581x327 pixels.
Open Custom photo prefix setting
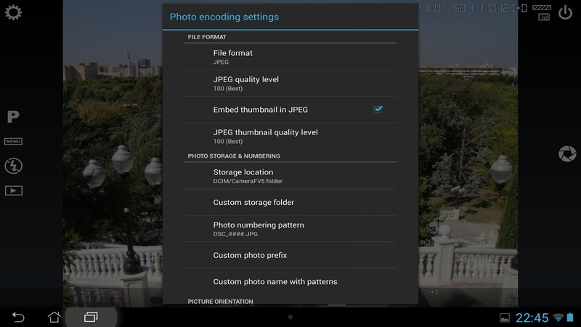coord(290,256)
